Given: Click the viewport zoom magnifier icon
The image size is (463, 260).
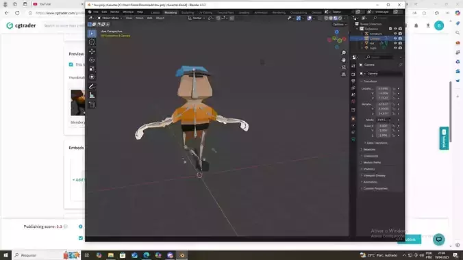Looking at the screenshot, I should [x=343, y=53].
